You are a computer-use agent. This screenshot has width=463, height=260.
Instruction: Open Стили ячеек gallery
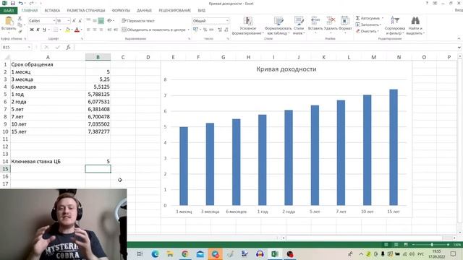coord(299,26)
